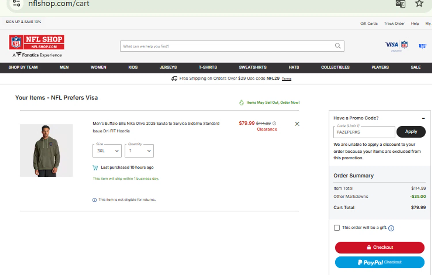
Task: Click 'This item will ship within 1 business day'
Action: [126, 178]
